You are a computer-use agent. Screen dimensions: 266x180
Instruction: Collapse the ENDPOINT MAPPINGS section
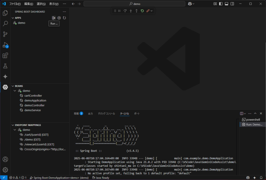coord(13,125)
